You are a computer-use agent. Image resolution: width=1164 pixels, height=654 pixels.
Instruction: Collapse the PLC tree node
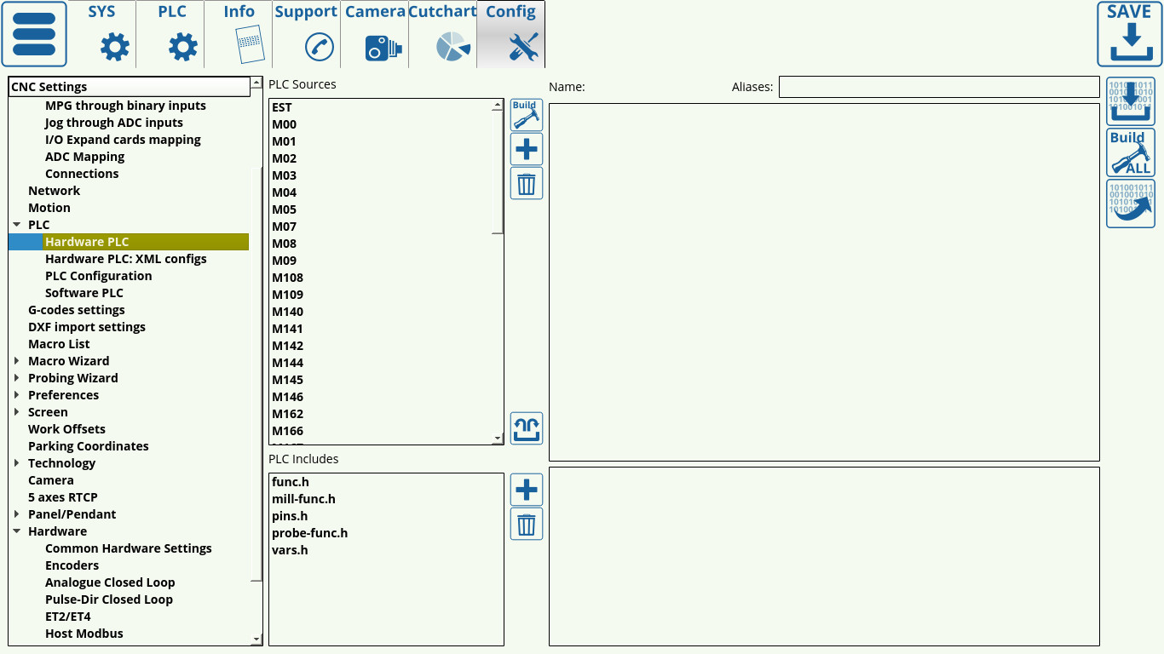coord(17,224)
